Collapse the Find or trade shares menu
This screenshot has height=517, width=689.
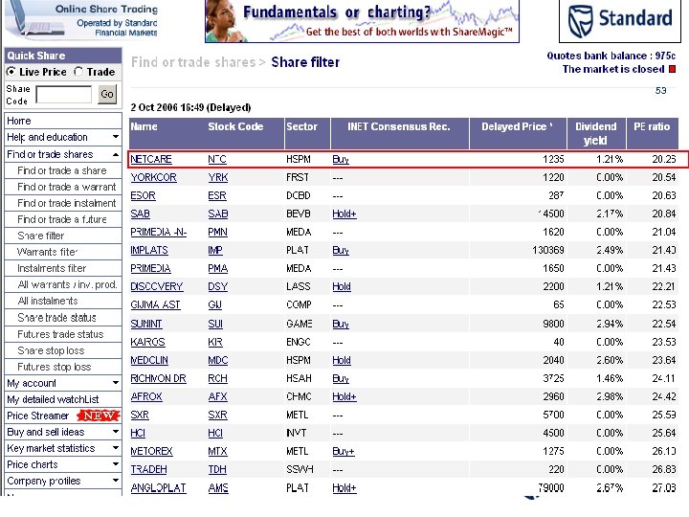[63, 154]
